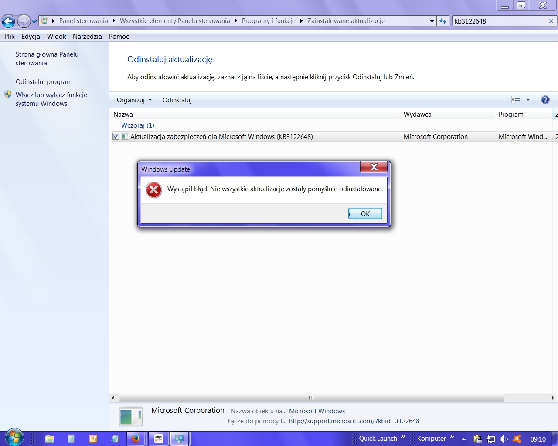Viewport: 558px width, 446px height.
Task: Click the volume speaker tray icon
Action: 504,439
